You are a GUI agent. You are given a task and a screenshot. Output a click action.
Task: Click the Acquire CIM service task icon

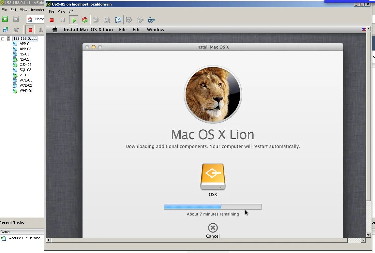[x=4, y=238]
